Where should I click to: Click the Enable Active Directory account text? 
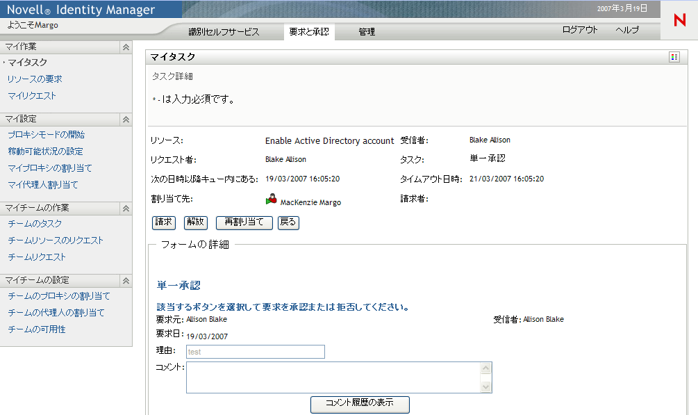(329, 141)
